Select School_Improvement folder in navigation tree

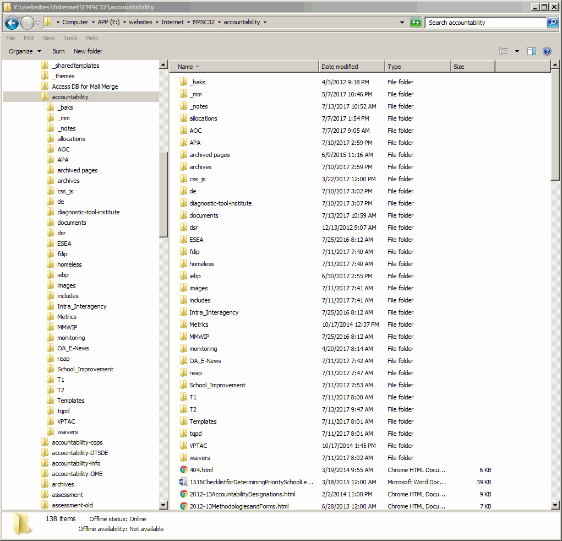tap(85, 369)
